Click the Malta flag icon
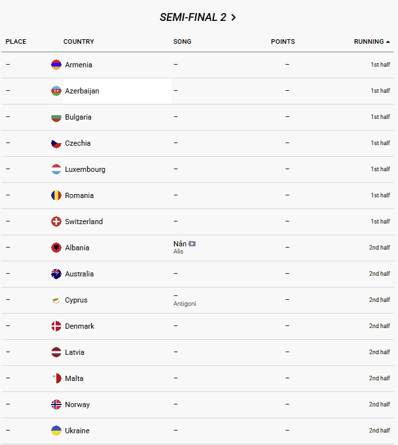398x445 pixels. tap(56, 378)
